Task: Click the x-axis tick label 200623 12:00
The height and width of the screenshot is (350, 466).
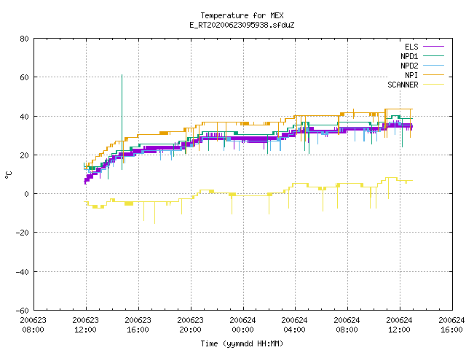Action: click(x=86, y=325)
